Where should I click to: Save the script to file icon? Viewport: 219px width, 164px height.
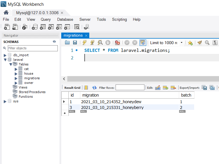[x=75, y=42]
